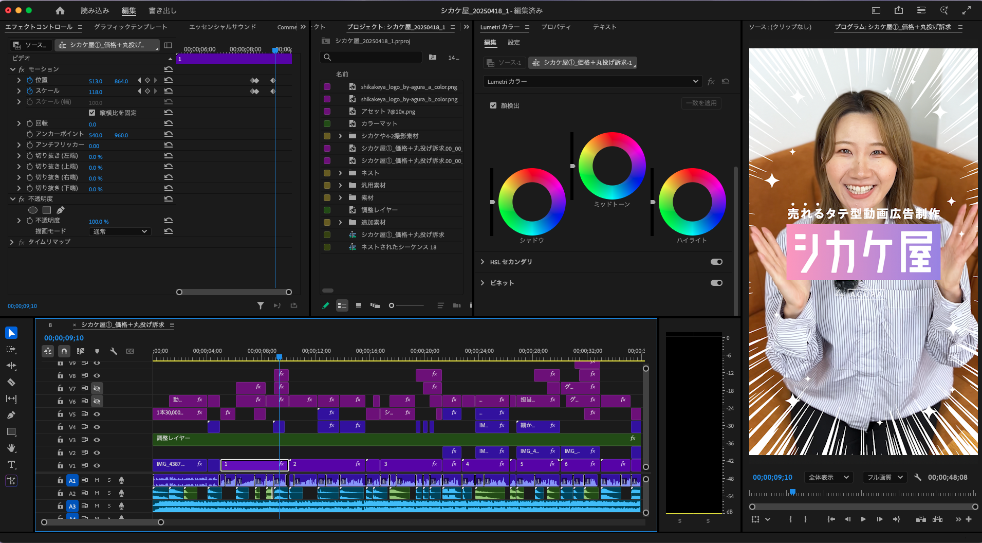Switch project panel to list view

pyautogui.click(x=342, y=305)
